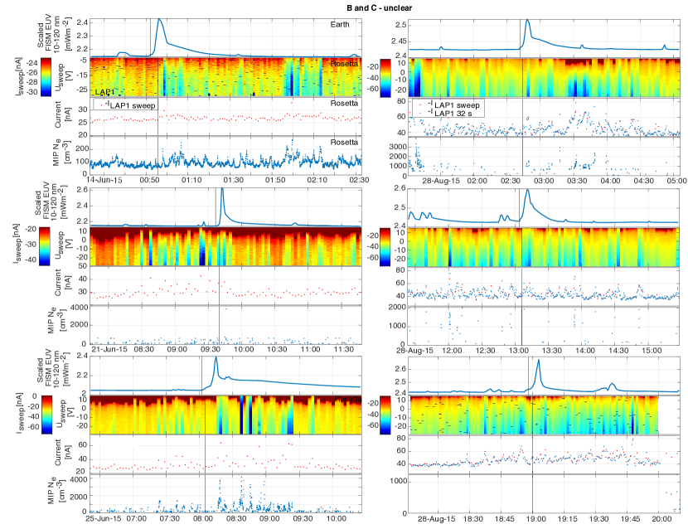Click the '14:30' time tick
This screenshot has width=688, height=529.
[x=618, y=351]
